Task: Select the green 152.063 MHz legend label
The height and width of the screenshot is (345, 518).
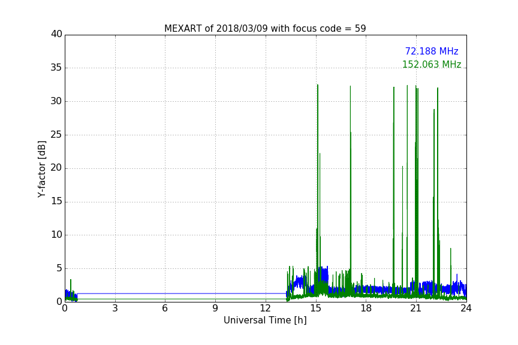Action: [432, 64]
